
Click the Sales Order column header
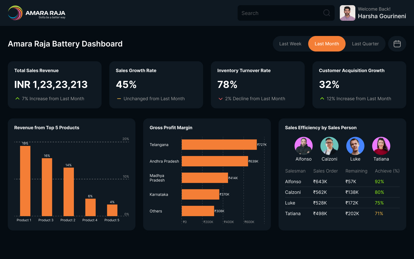[x=325, y=171]
